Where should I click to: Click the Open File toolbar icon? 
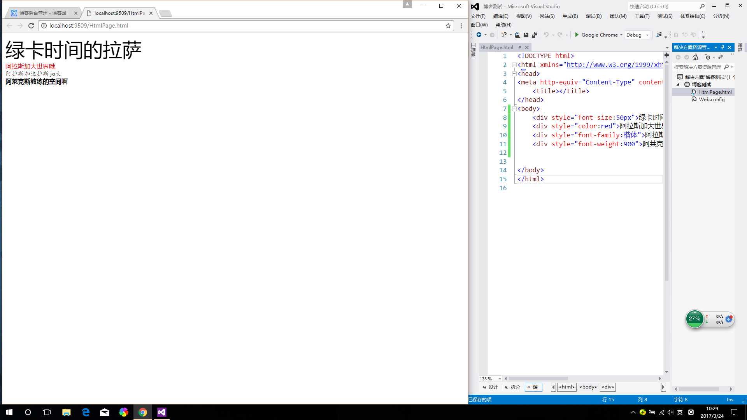tap(517, 35)
